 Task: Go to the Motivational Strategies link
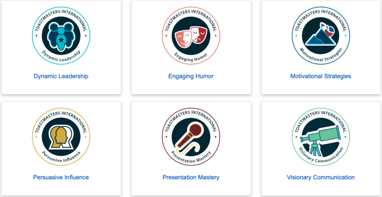(x=321, y=76)
